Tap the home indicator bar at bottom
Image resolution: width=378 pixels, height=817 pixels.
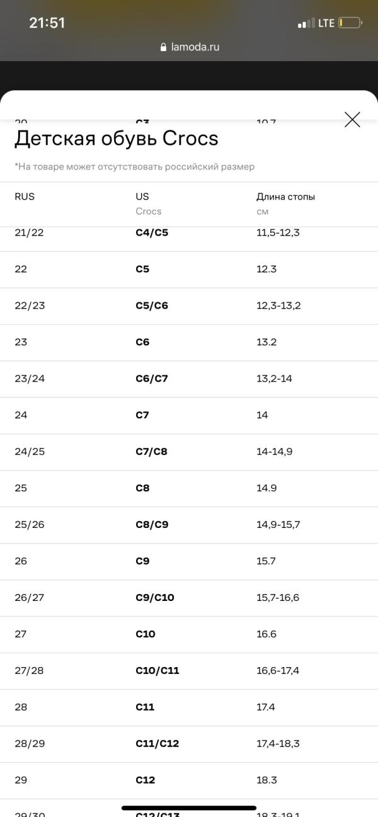(189, 808)
